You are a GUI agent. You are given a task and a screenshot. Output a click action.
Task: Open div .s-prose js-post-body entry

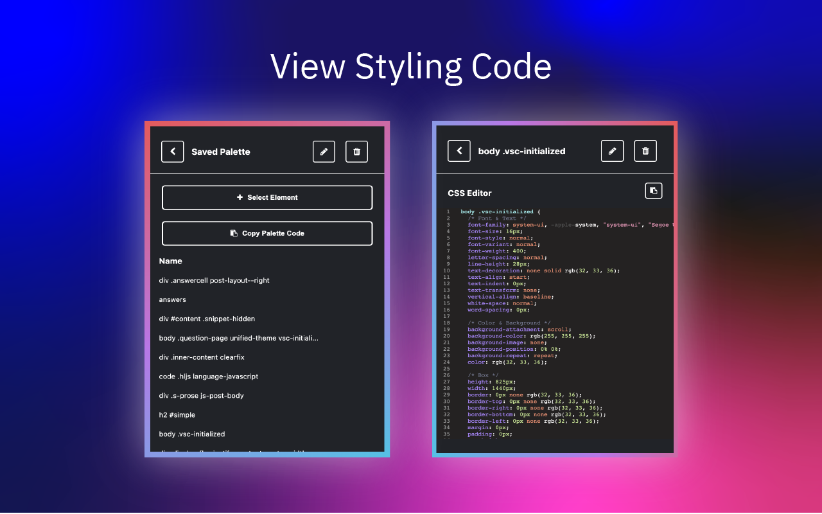(202, 396)
